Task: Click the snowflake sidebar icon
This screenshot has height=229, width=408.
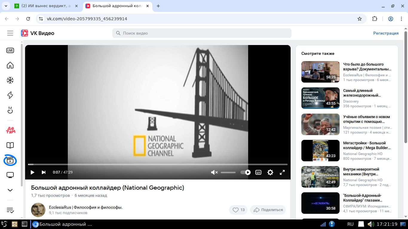Action: tap(10, 80)
